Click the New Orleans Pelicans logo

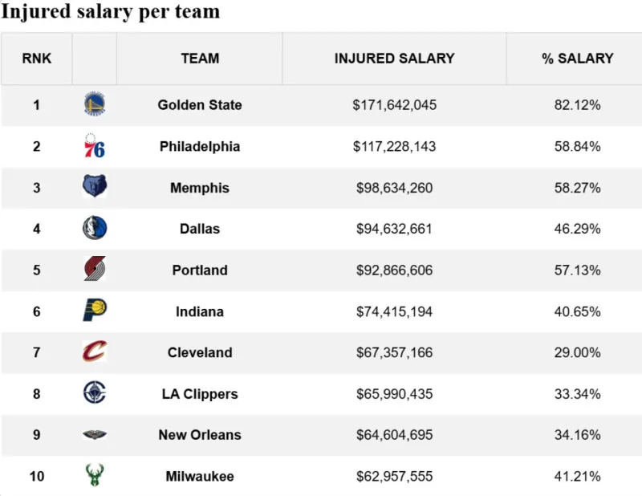click(95, 435)
